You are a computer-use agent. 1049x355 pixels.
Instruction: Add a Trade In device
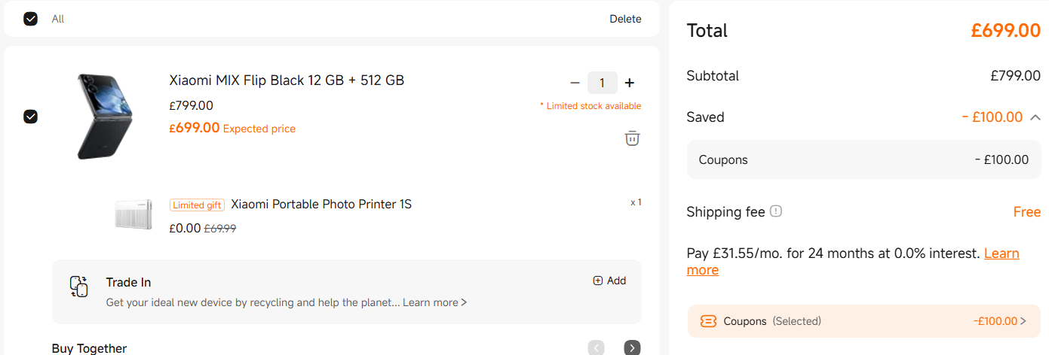coord(609,281)
